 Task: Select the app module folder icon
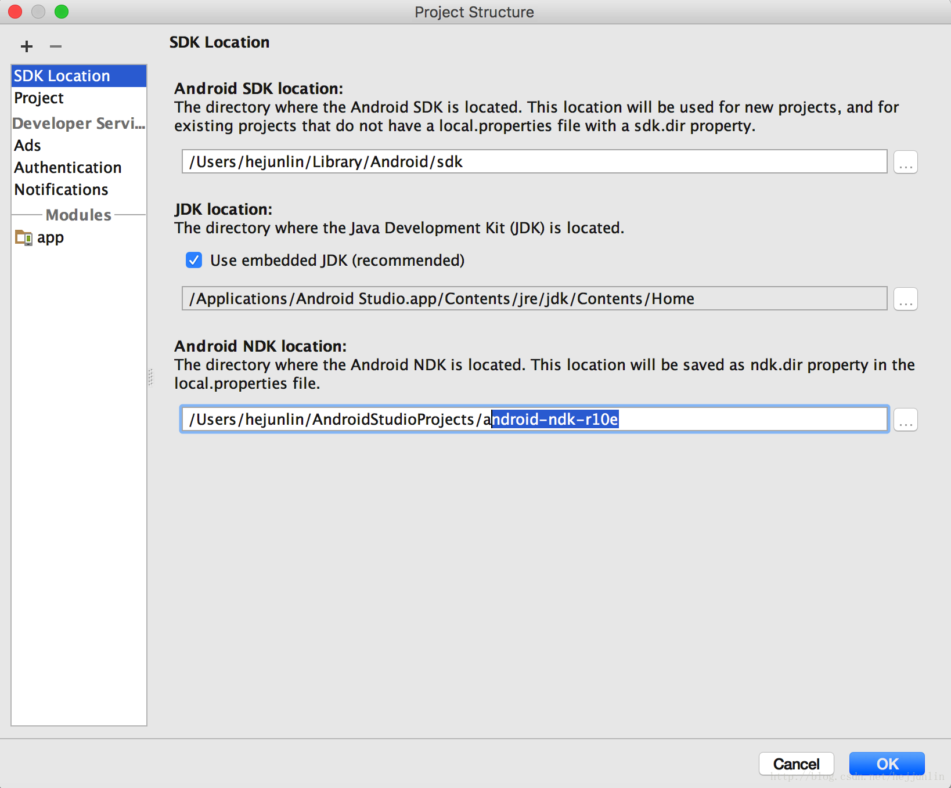pos(24,237)
